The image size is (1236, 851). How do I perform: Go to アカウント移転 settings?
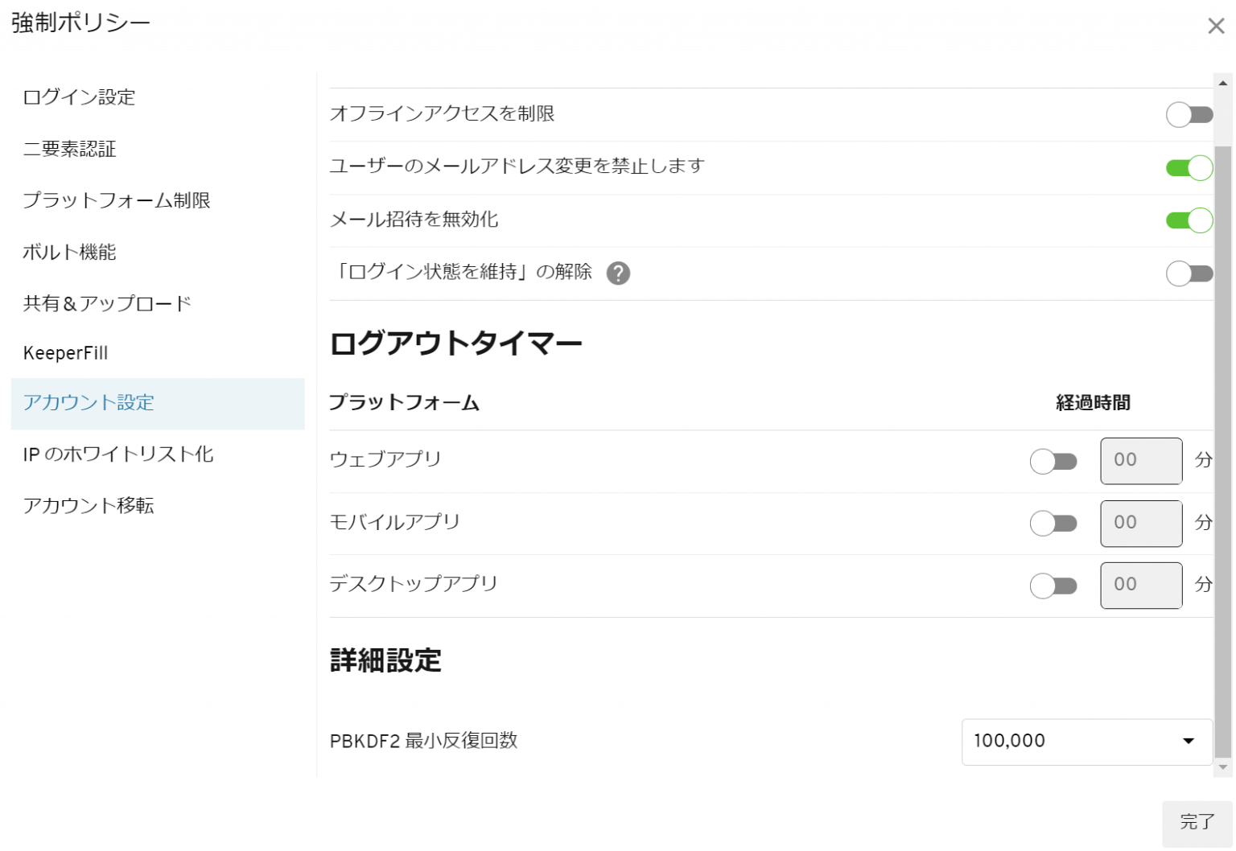pos(89,506)
